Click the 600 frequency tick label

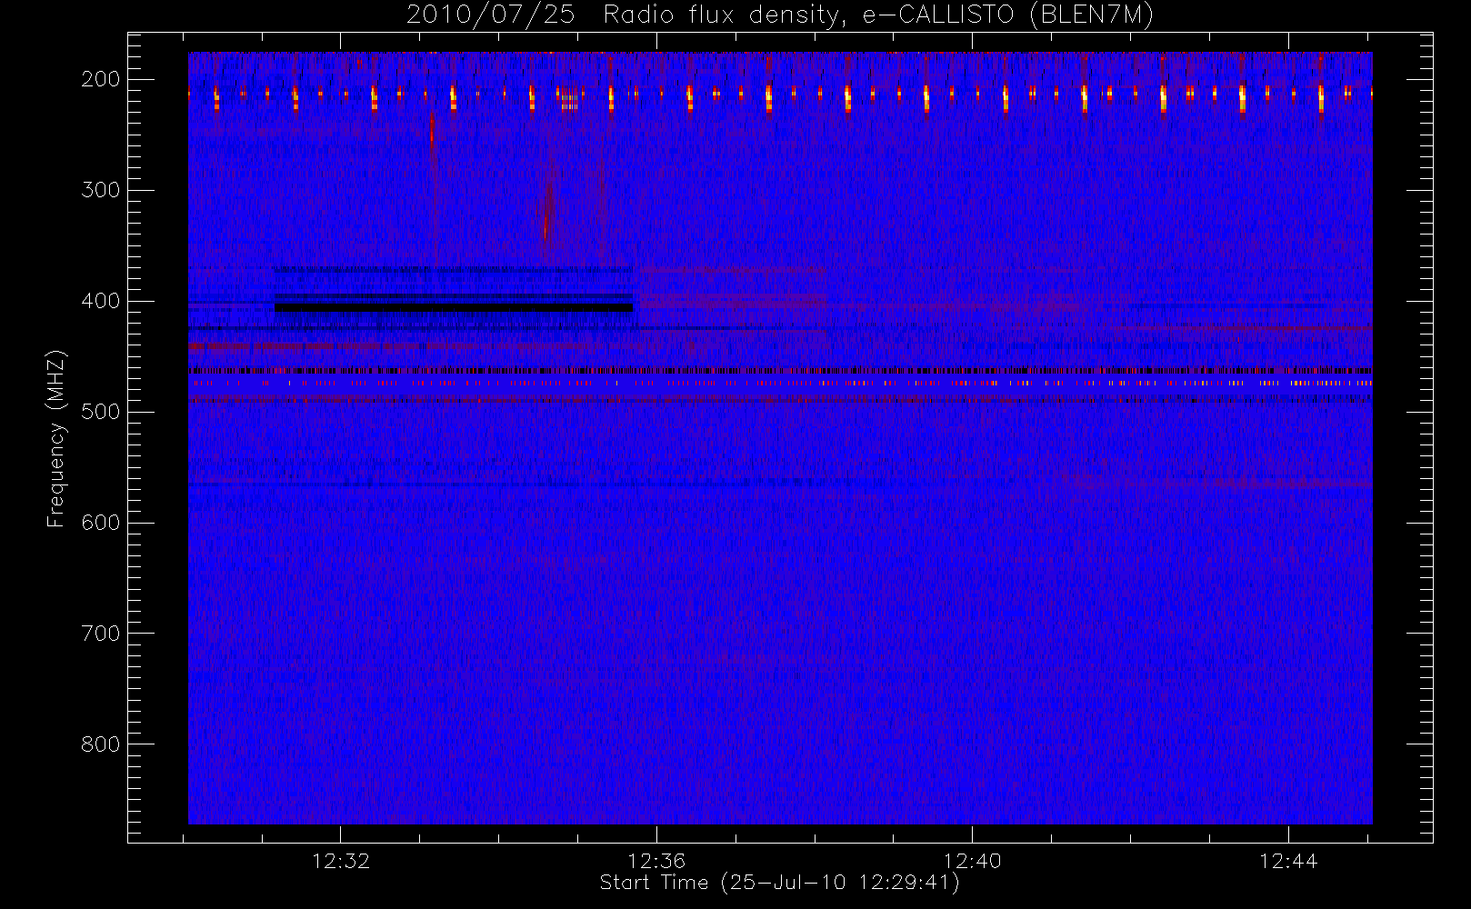coord(101,523)
